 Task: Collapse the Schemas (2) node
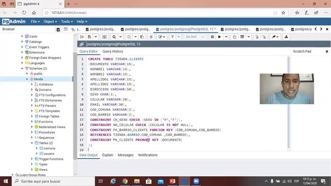tap(22, 68)
